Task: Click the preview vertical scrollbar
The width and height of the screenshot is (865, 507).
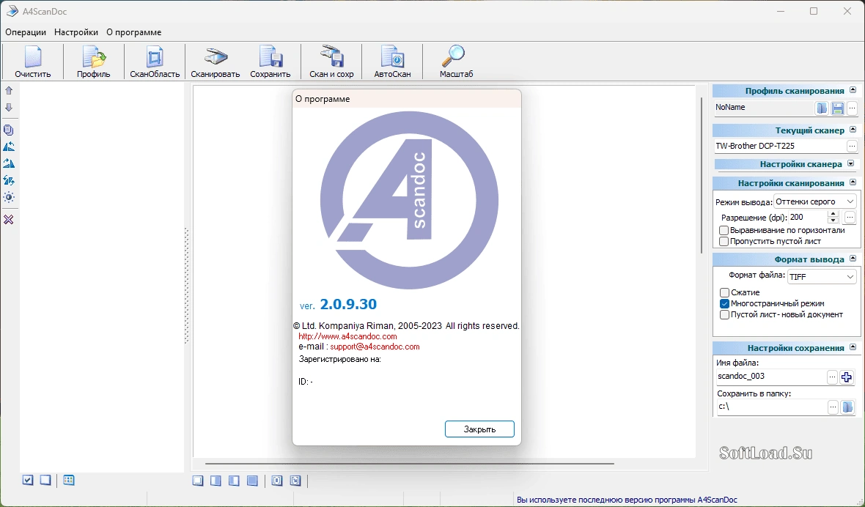Action: pyautogui.click(x=702, y=175)
